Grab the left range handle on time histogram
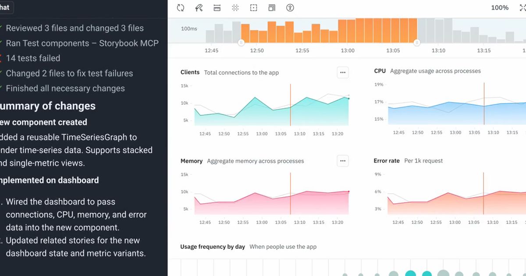Screen dimensions: 526x276 coord(241,42)
